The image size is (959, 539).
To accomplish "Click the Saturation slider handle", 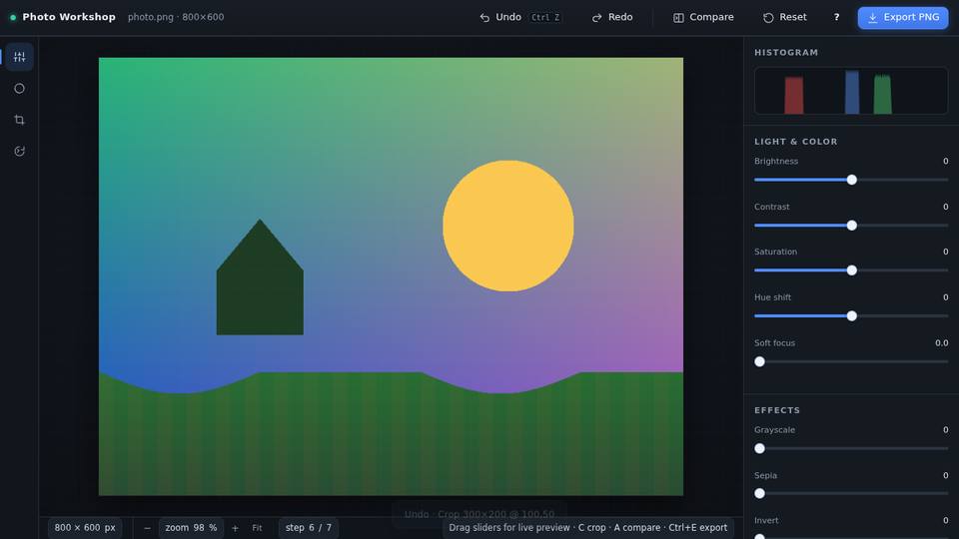I will [851, 270].
